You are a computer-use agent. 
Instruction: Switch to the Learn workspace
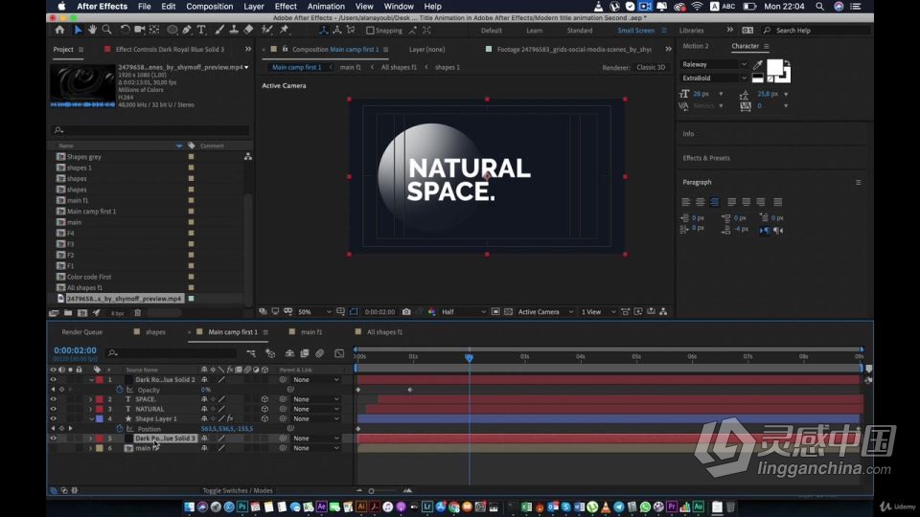(534, 31)
